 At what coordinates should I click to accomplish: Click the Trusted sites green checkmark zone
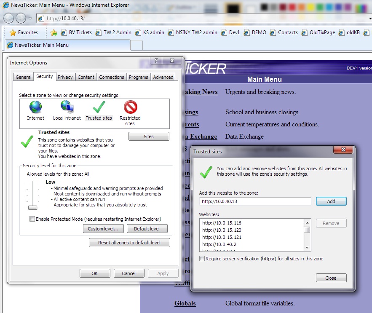(99, 108)
